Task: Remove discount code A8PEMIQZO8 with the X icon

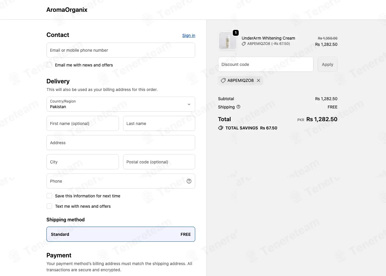Action: [259, 80]
